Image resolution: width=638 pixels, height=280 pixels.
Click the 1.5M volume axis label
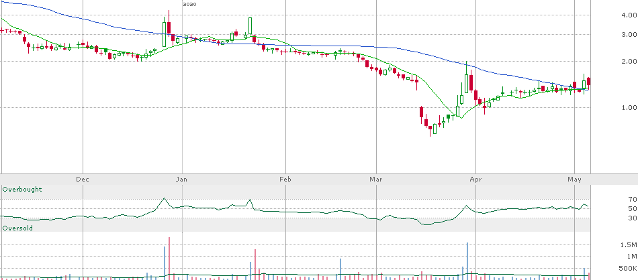click(x=629, y=245)
